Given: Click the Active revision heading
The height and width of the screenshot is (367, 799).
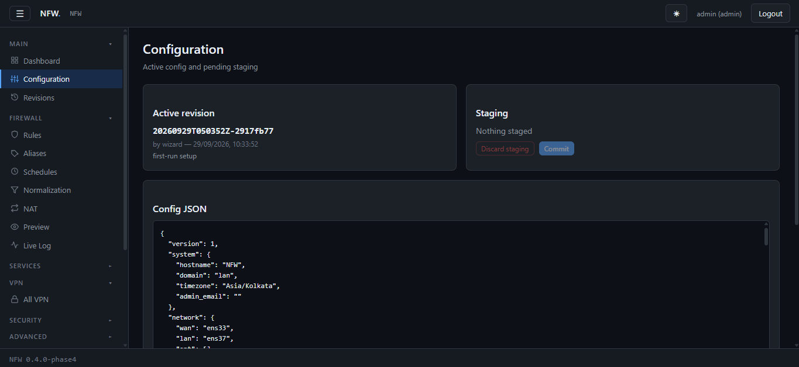Looking at the screenshot, I should click(184, 113).
